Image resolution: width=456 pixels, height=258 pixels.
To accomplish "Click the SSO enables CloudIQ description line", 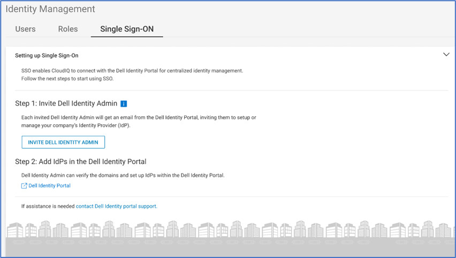I will [132, 71].
